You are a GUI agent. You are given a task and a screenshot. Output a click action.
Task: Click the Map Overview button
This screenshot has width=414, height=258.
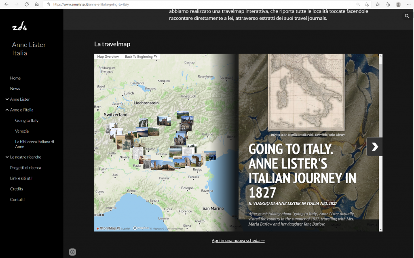coord(108,57)
